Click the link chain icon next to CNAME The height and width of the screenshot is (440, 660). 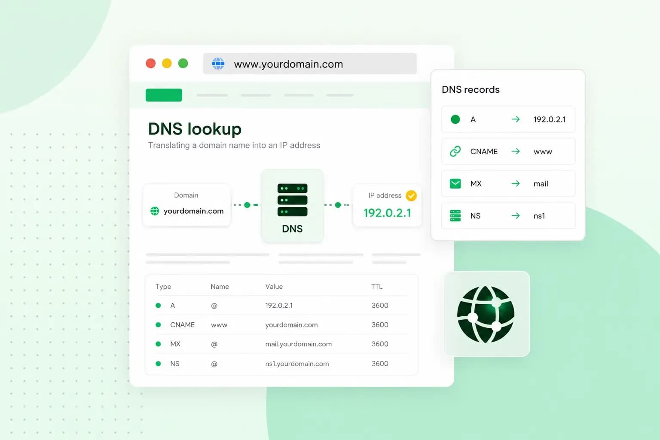click(455, 151)
